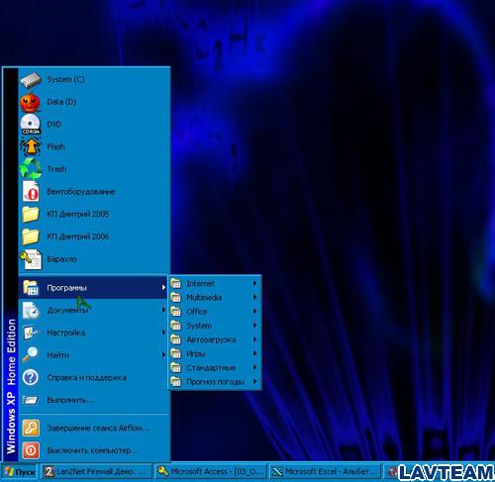This screenshot has height=482, width=495.
Task: Open the Trash recycle icon
Action: (x=31, y=169)
